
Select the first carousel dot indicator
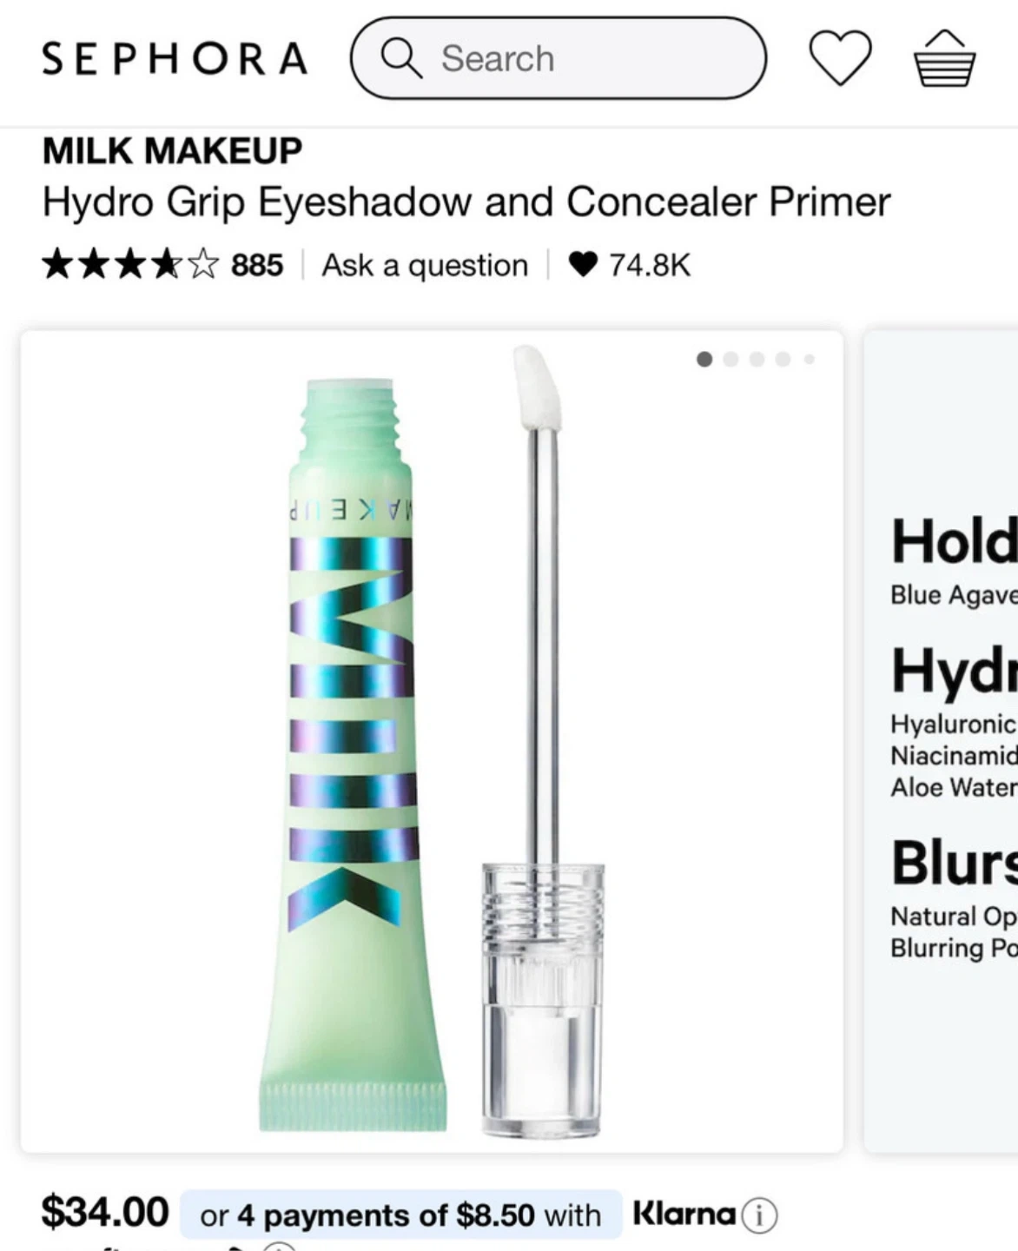(x=704, y=359)
